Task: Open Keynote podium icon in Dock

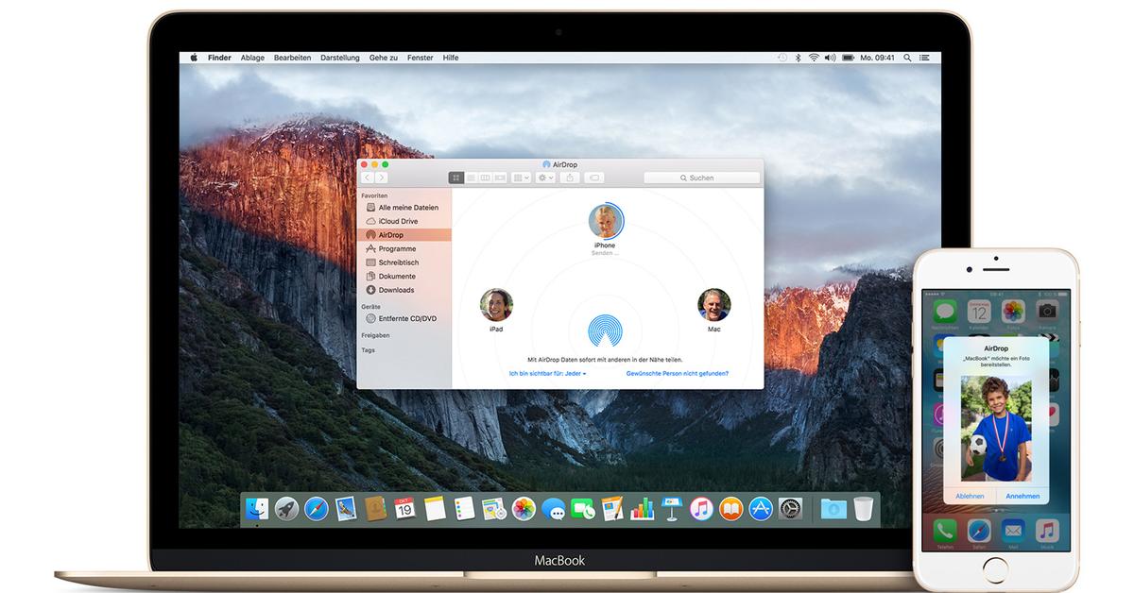Action: (672, 509)
